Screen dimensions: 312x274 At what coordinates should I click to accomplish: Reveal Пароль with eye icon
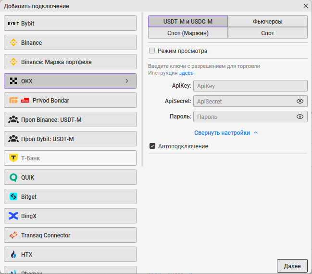tap(300, 117)
